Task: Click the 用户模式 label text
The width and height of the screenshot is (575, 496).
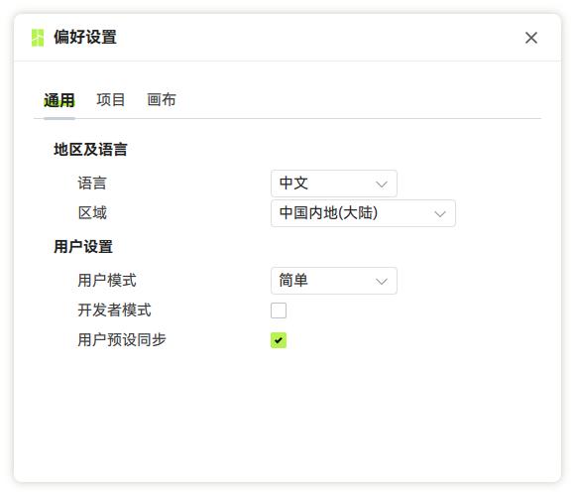Action: (107, 281)
